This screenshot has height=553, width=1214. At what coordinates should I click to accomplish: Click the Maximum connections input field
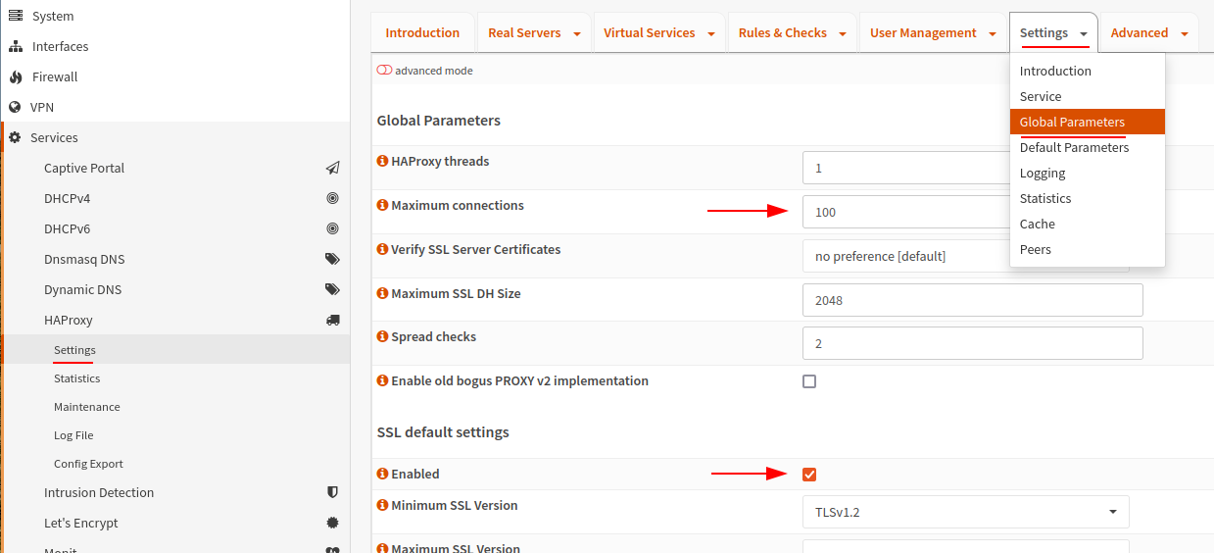click(x=906, y=212)
